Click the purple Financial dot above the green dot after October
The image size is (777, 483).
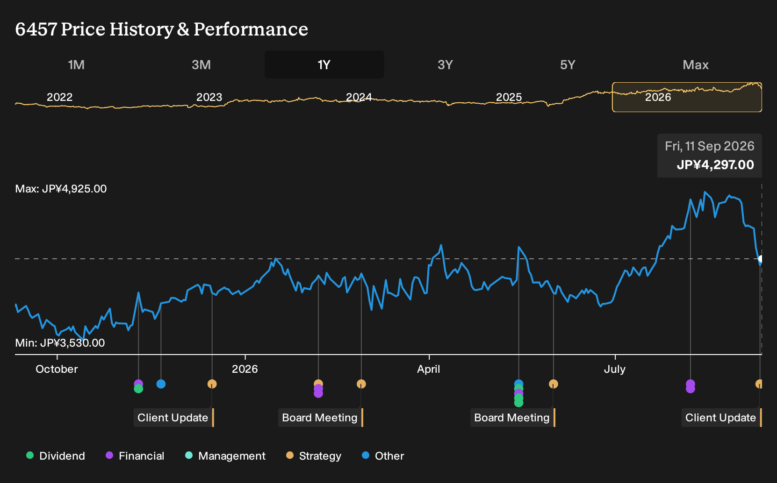(x=138, y=384)
